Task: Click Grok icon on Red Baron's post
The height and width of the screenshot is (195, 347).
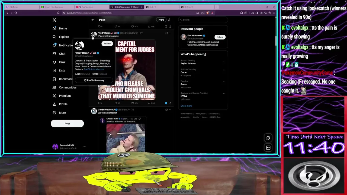Action: (x=166, y=33)
